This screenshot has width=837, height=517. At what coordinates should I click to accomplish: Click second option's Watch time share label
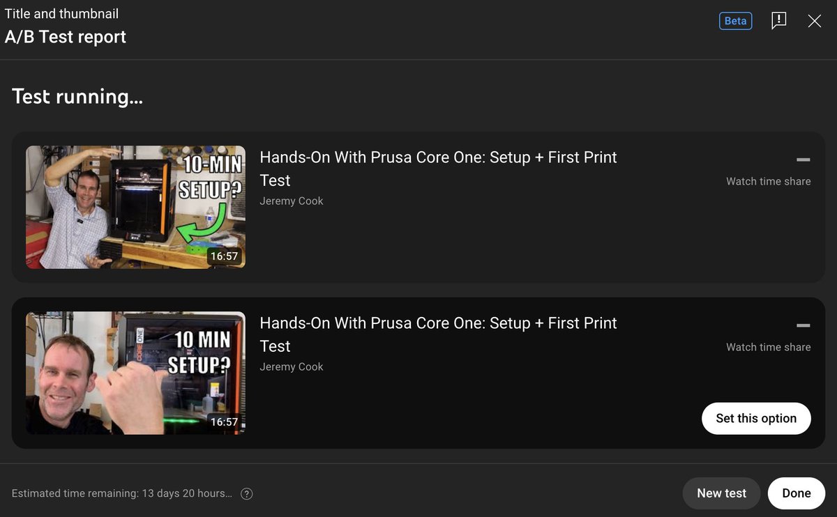tap(768, 347)
